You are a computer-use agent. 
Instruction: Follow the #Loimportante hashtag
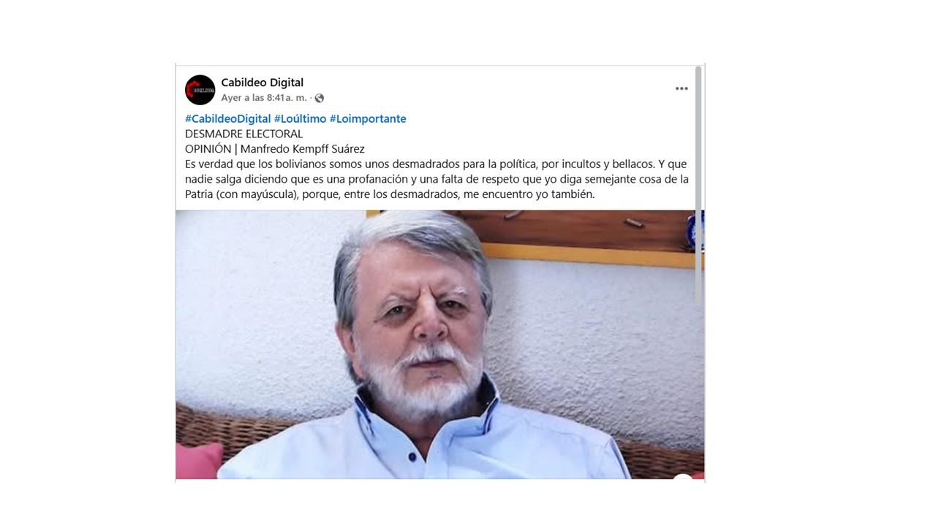pos(368,118)
